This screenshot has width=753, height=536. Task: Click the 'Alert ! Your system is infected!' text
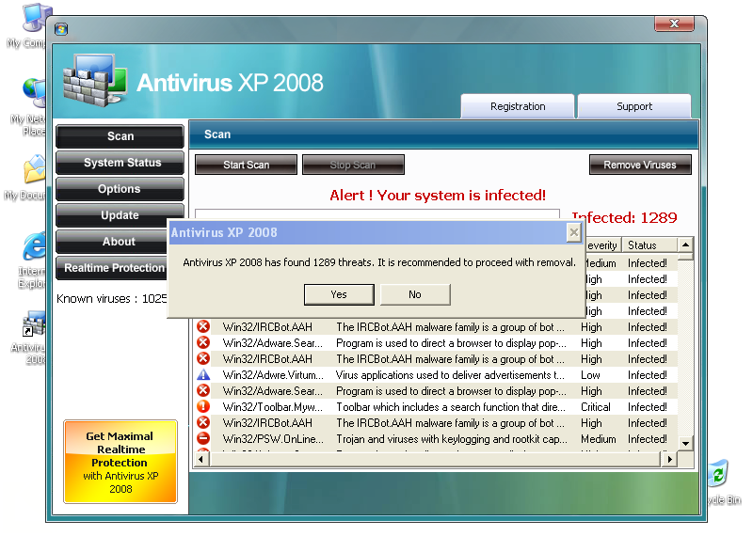(x=438, y=196)
